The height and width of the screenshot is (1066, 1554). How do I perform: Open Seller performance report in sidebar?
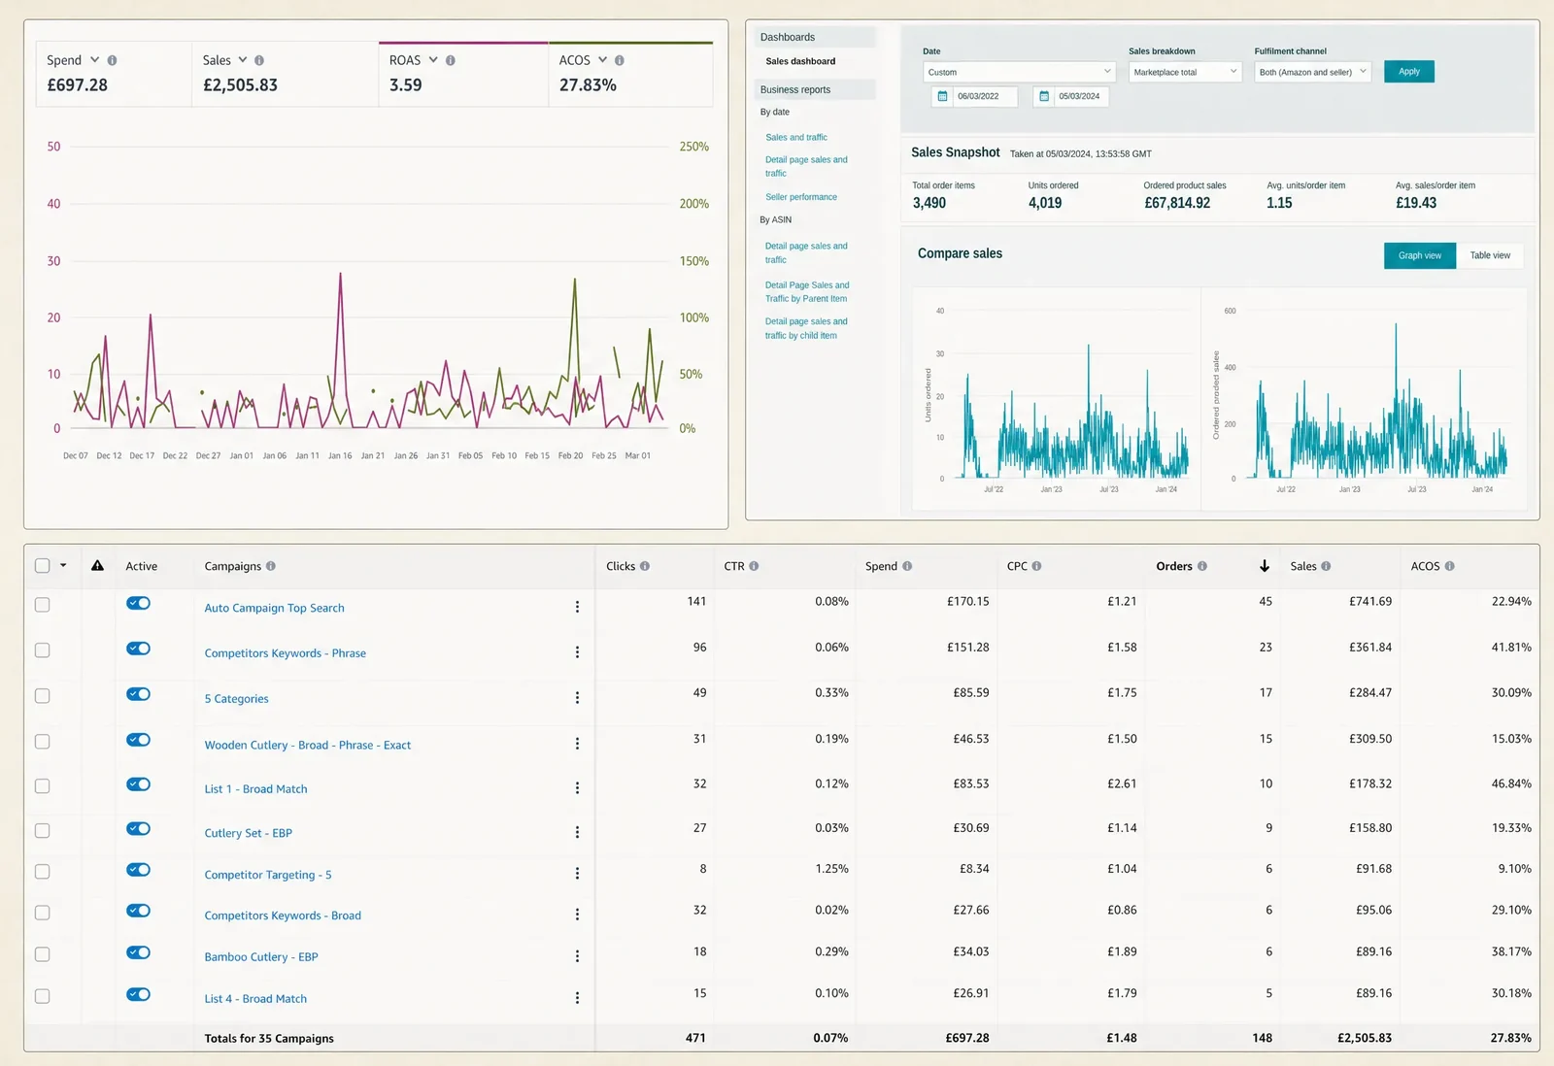(x=801, y=197)
